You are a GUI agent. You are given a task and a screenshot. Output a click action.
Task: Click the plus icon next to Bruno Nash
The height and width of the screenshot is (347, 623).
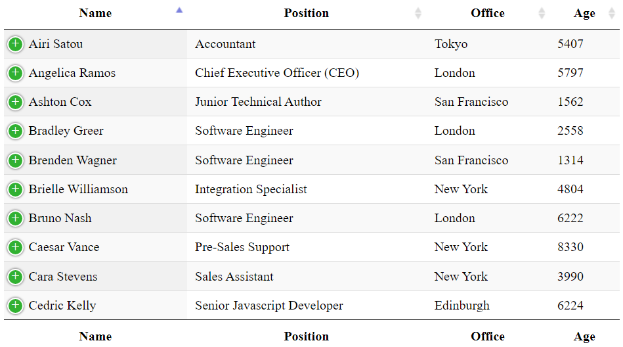click(16, 218)
